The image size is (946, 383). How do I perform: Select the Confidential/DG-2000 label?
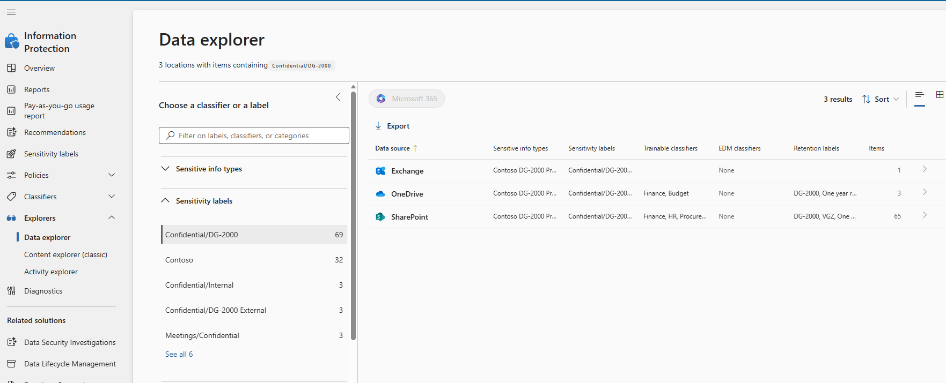click(254, 235)
